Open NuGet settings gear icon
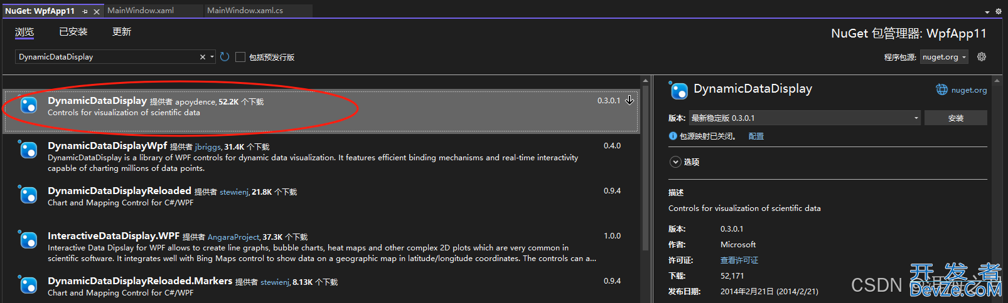This screenshot has height=303, width=1008. coord(982,57)
